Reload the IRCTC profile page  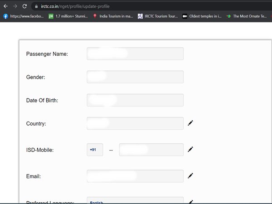click(x=24, y=6)
